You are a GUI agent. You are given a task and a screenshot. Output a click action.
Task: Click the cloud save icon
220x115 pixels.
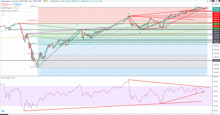pyautogui.click(x=3, y=111)
